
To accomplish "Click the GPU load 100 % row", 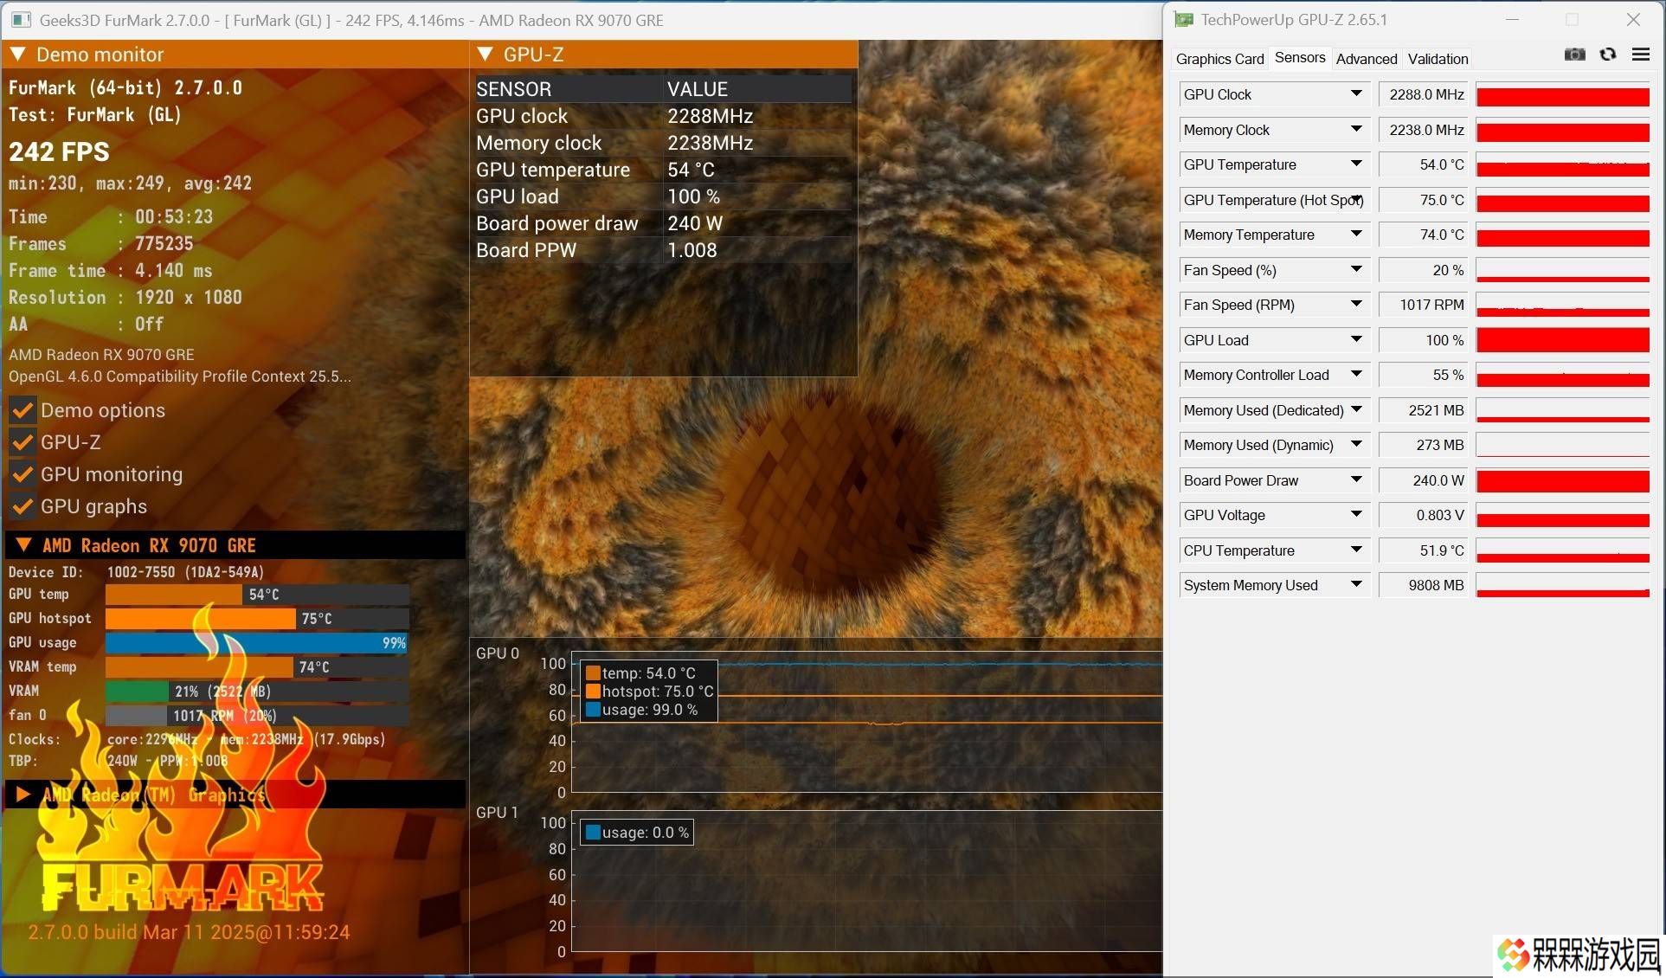I will pos(663,196).
